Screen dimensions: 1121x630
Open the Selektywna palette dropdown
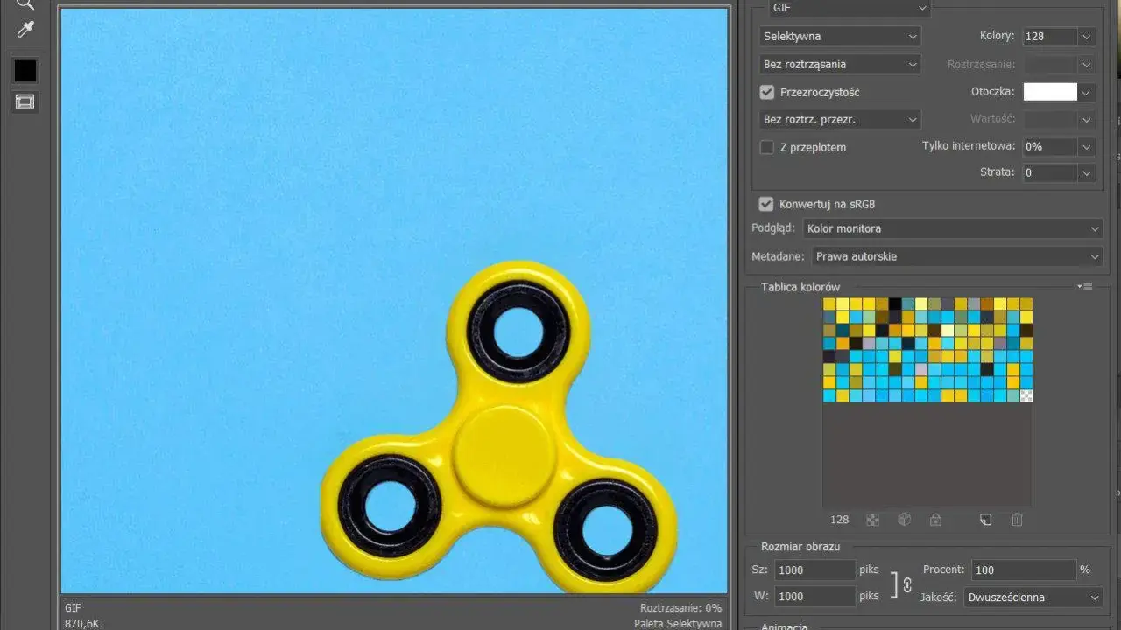841,36
